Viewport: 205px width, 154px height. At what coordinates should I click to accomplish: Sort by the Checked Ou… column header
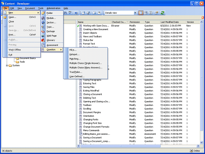[x=120, y=22]
